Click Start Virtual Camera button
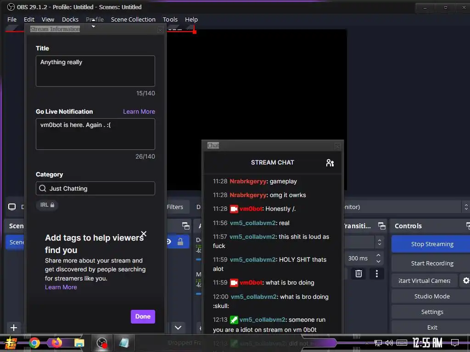 [x=425, y=281]
